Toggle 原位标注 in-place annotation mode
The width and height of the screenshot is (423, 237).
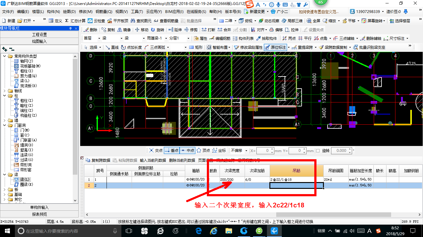click(276, 47)
